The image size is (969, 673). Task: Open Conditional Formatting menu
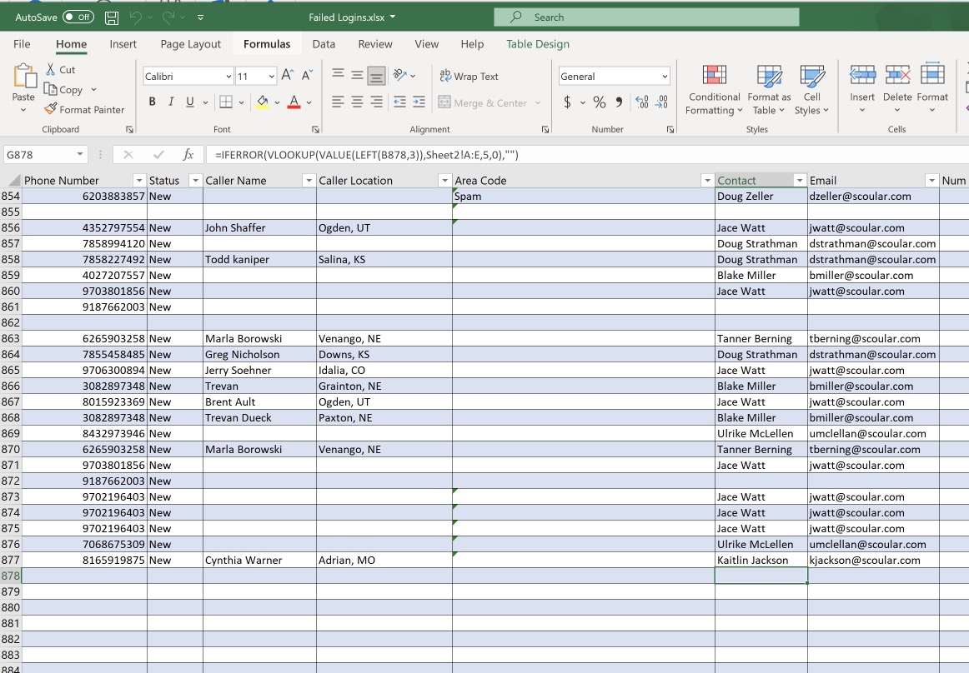point(714,90)
